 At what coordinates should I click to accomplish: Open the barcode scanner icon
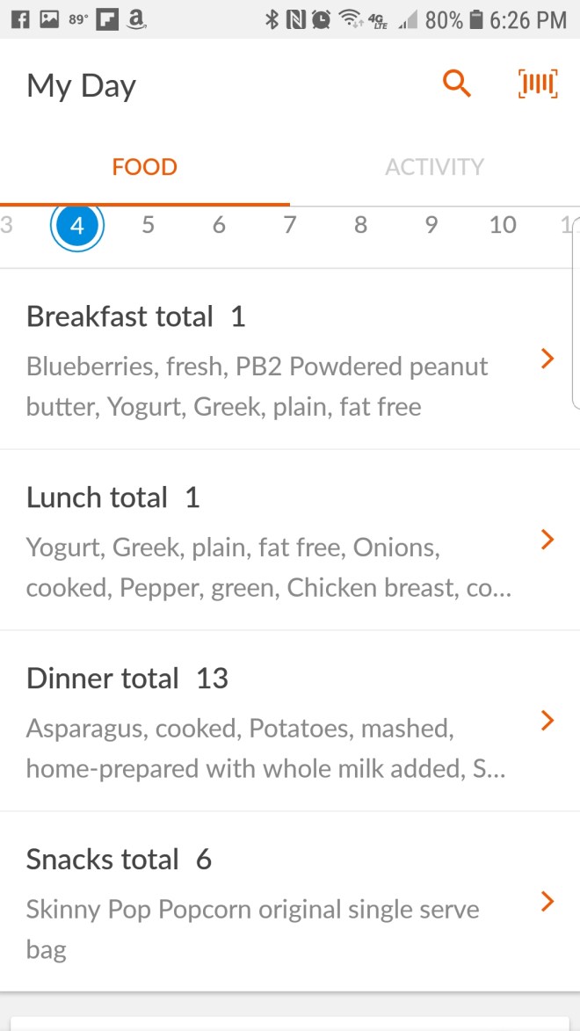[x=538, y=84]
